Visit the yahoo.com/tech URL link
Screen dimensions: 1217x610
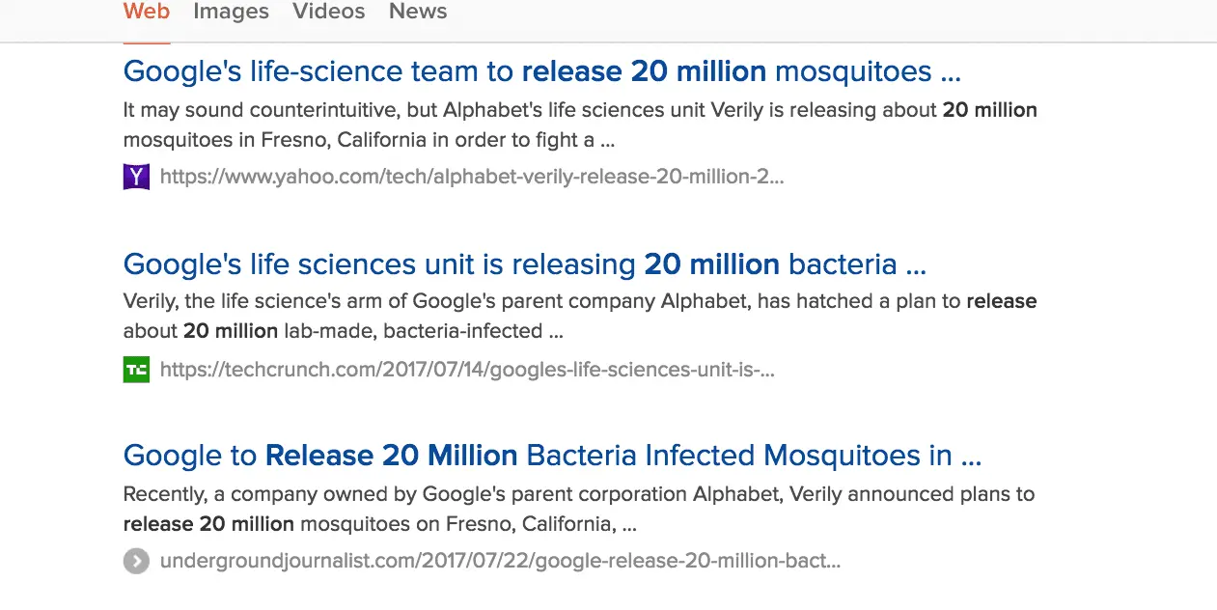pos(471,177)
